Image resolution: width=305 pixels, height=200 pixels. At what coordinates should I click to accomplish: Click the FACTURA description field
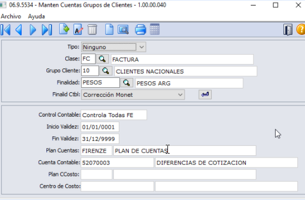click(182, 59)
